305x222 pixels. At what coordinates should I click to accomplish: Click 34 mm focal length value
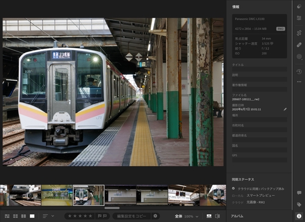tap(266, 39)
